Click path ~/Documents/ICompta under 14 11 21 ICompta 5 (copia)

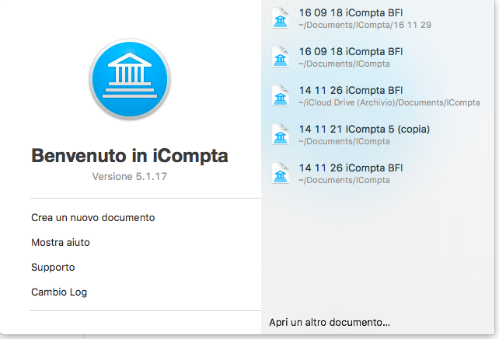(x=344, y=141)
